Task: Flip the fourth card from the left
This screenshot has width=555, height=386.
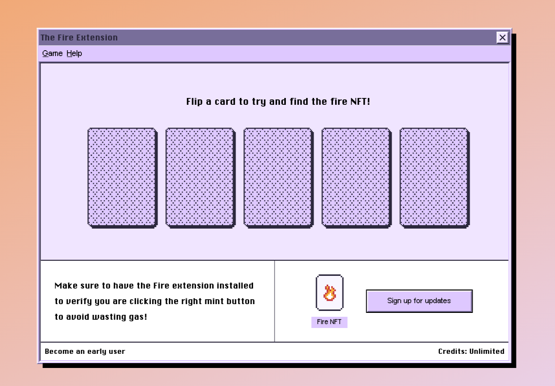Action: point(357,178)
